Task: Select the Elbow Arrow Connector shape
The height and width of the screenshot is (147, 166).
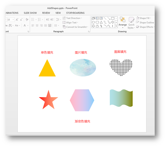Action: pos(109,22)
